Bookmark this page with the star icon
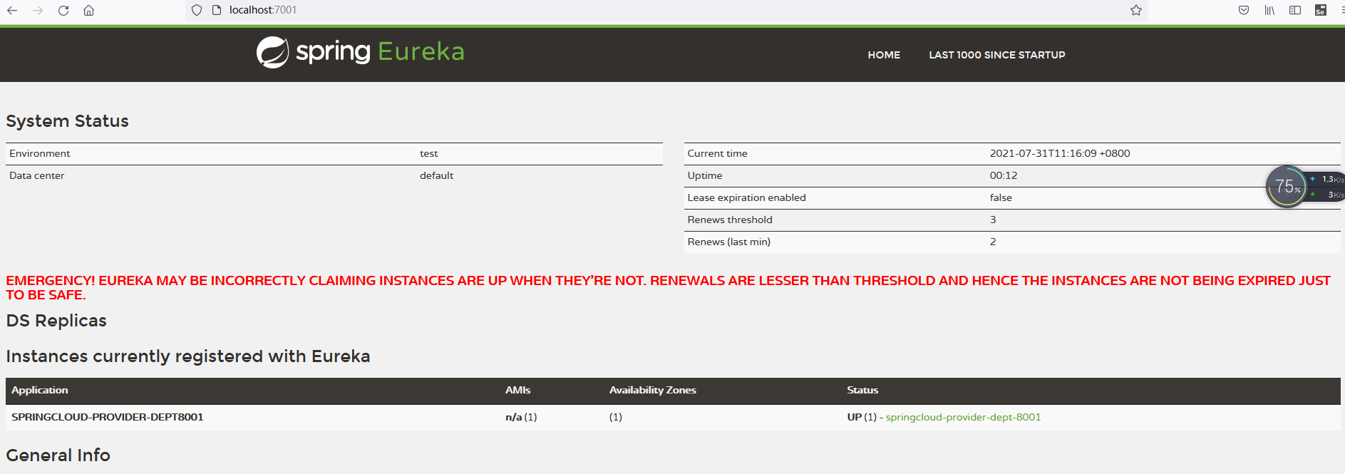This screenshot has width=1345, height=474. click(x=1136, y=10)
